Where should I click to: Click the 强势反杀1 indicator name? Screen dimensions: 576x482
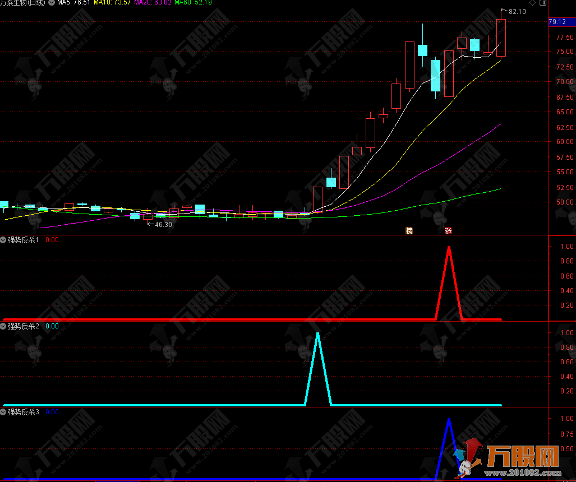(23, 240)
